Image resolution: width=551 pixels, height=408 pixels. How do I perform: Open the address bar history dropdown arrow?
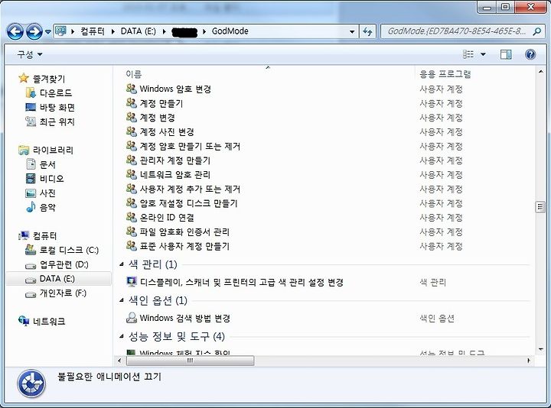(352, 32)
